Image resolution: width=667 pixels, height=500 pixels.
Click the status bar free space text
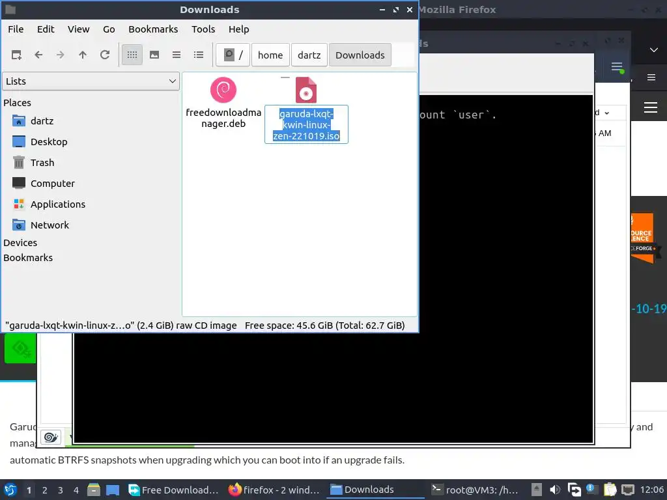click(324, 326)
